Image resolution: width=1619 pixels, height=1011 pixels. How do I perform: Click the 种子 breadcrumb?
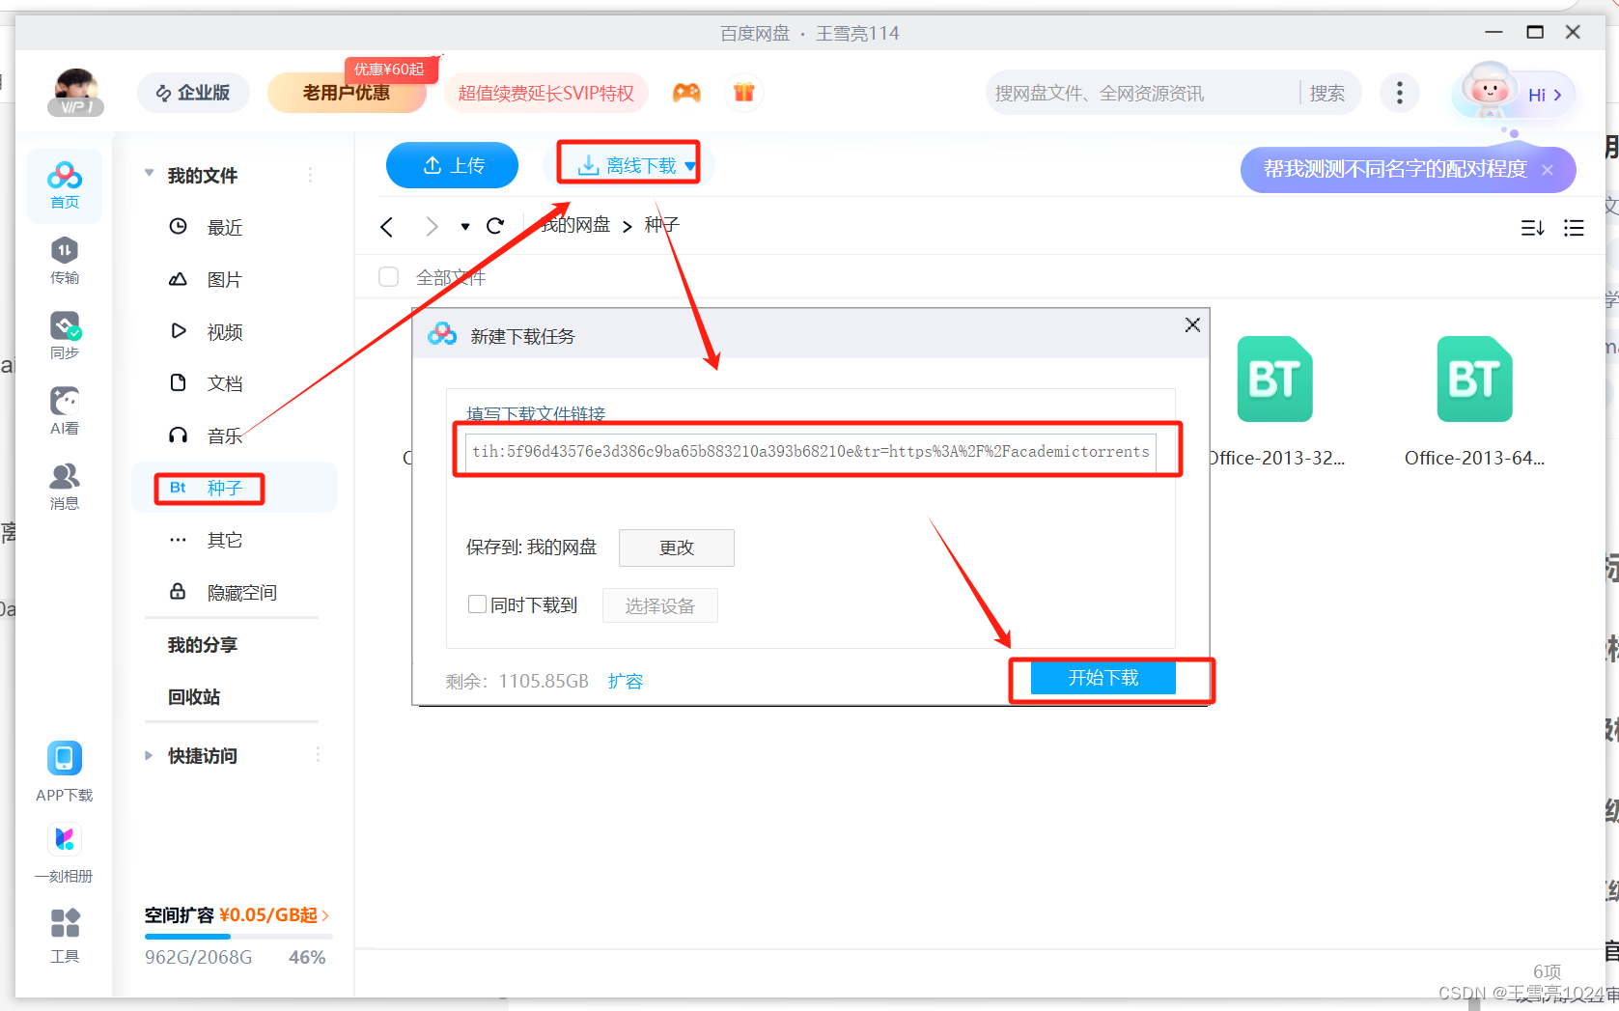click(662, 225)
